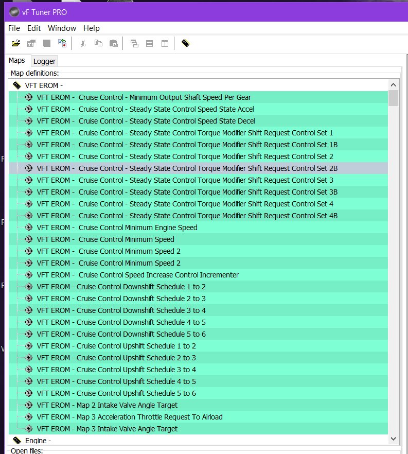Click gear icon of Cruise Control Minimum Engine Speed
Image resolution: width=408 pixels, height=454 pixels.
(28, 228)
